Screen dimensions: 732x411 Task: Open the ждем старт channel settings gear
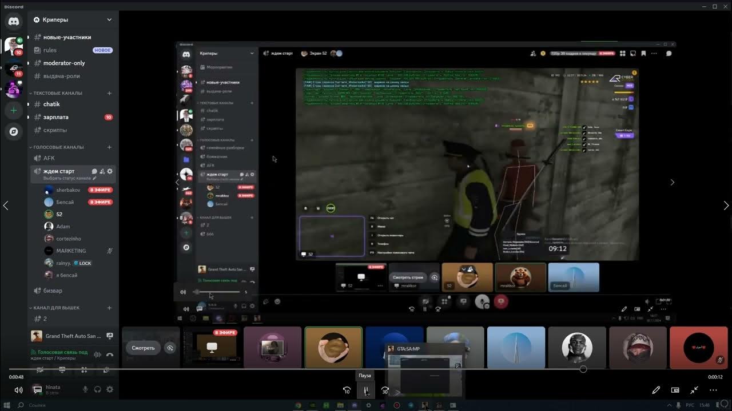coord(110,171)
